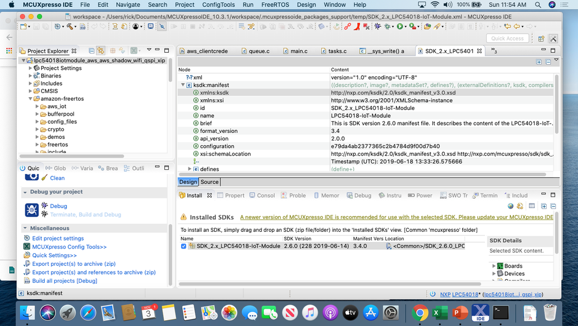Click Build all projects [Debug] link
This screenshot has width=578, height=326.
[64, 281]
